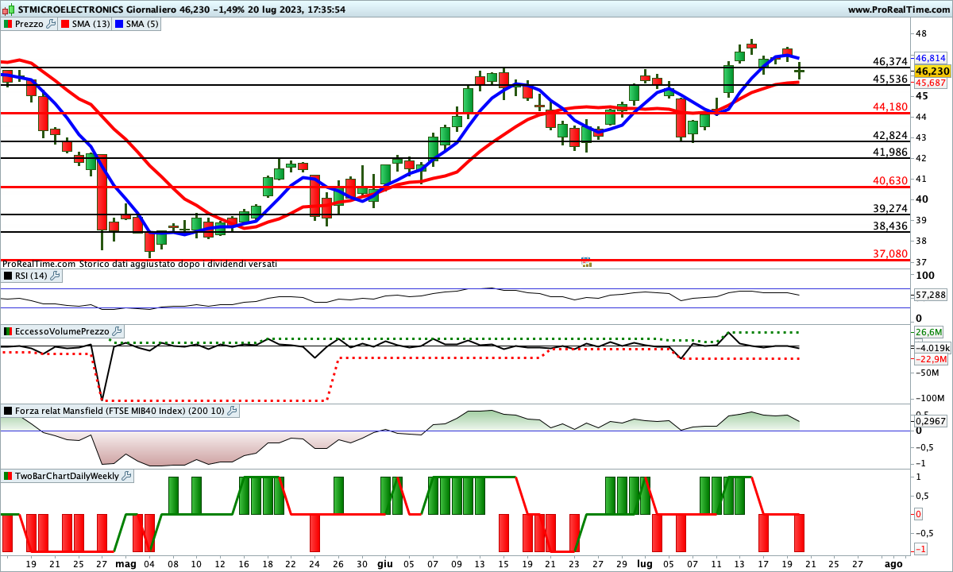Click the www.ProRealTime.com link in the title bar
The image size is (953, 572).
click(898, 10)
